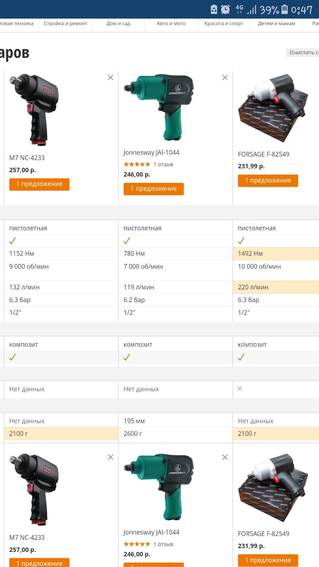Open the Красота и спорт category
This screenshot has height=567, width=319.
pyautogui.click(x=224, y=24)
